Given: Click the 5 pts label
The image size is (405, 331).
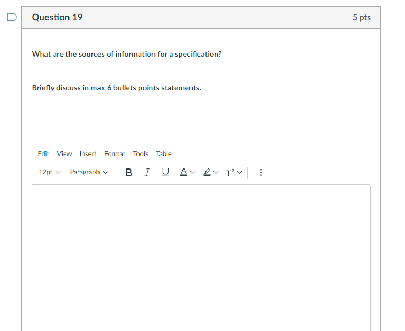Looking at the screenshot, I should (x=362, y=17).
